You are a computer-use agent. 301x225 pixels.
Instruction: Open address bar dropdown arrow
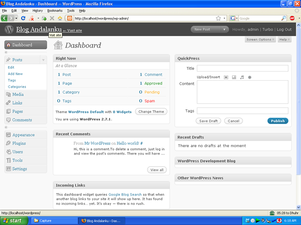pyautogui.click(x=224, y=18)
